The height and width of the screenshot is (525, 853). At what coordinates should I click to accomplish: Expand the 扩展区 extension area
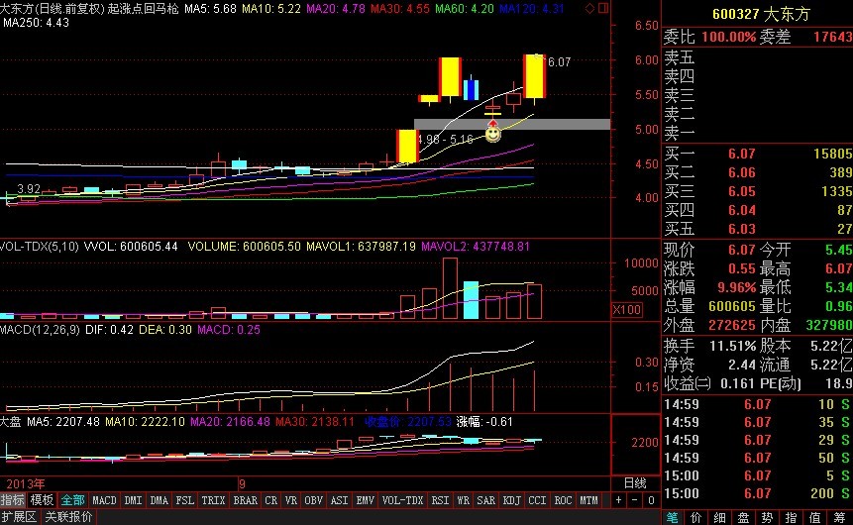19,517
